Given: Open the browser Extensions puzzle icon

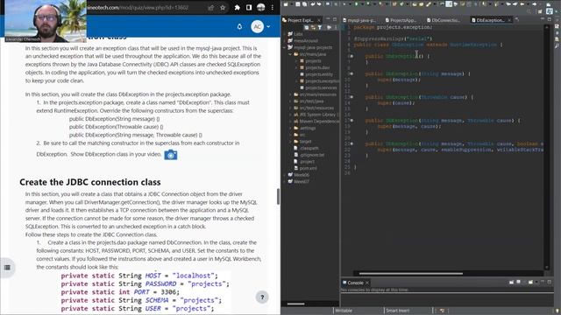Looking at the screenshot, I should (238, 7).
